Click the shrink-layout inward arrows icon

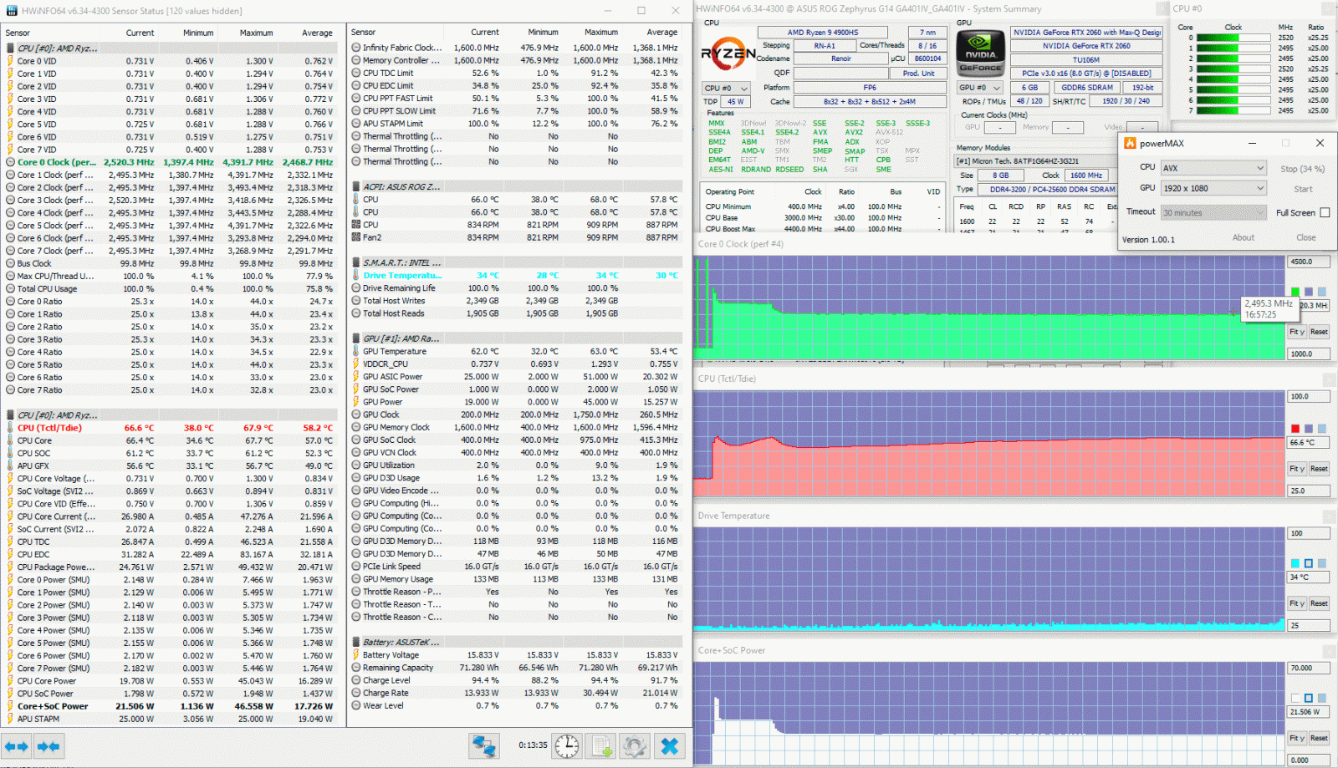tap(49, 746)
